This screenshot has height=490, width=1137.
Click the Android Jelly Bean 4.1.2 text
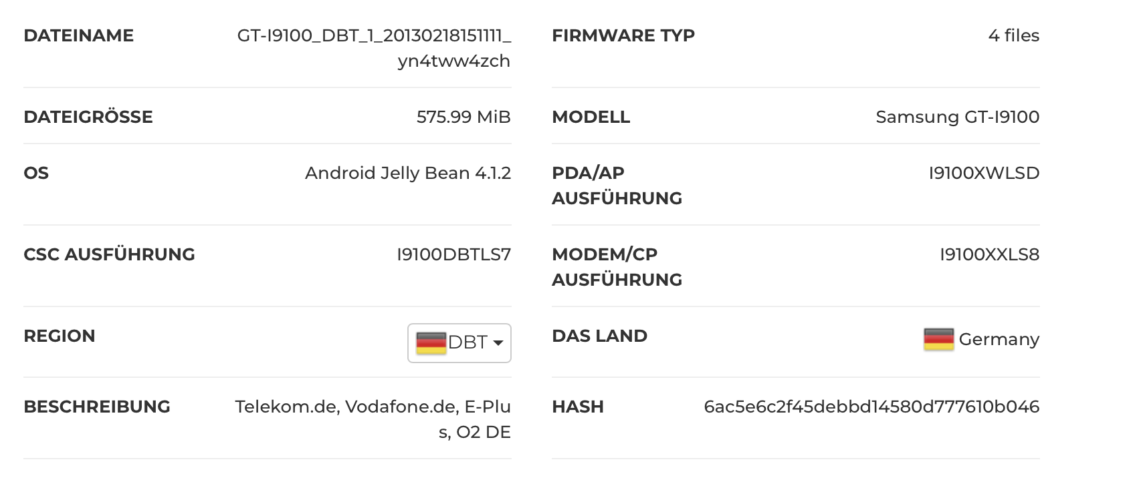408,173
